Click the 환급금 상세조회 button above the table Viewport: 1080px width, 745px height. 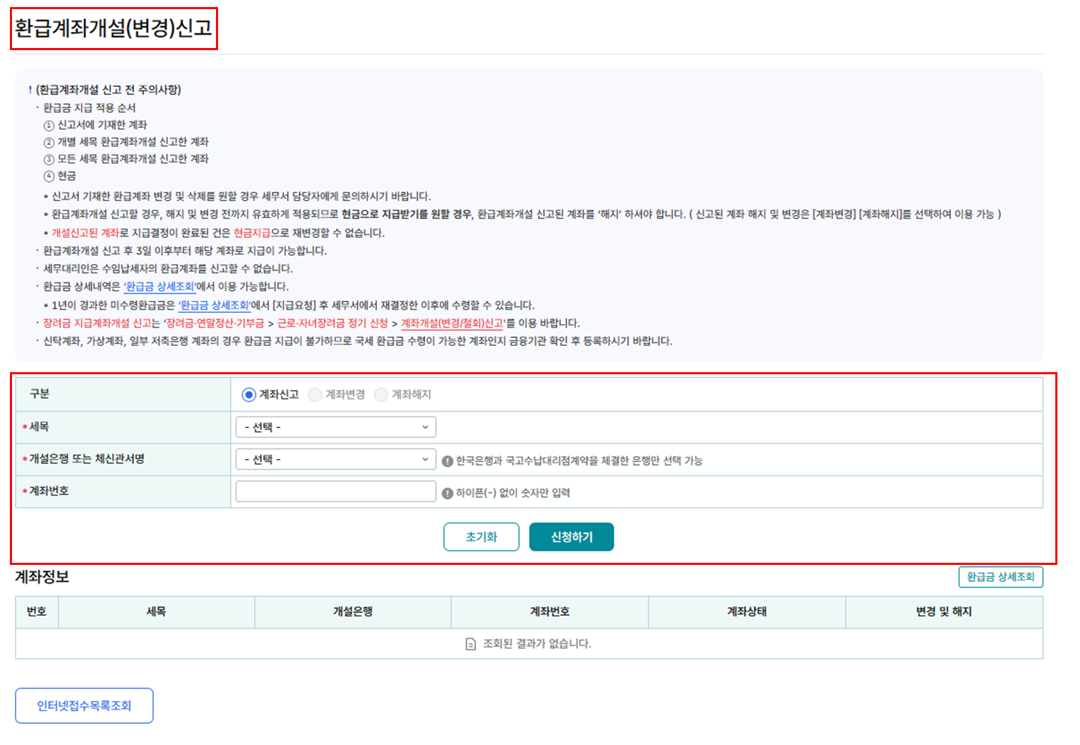tap(1000, 577)
